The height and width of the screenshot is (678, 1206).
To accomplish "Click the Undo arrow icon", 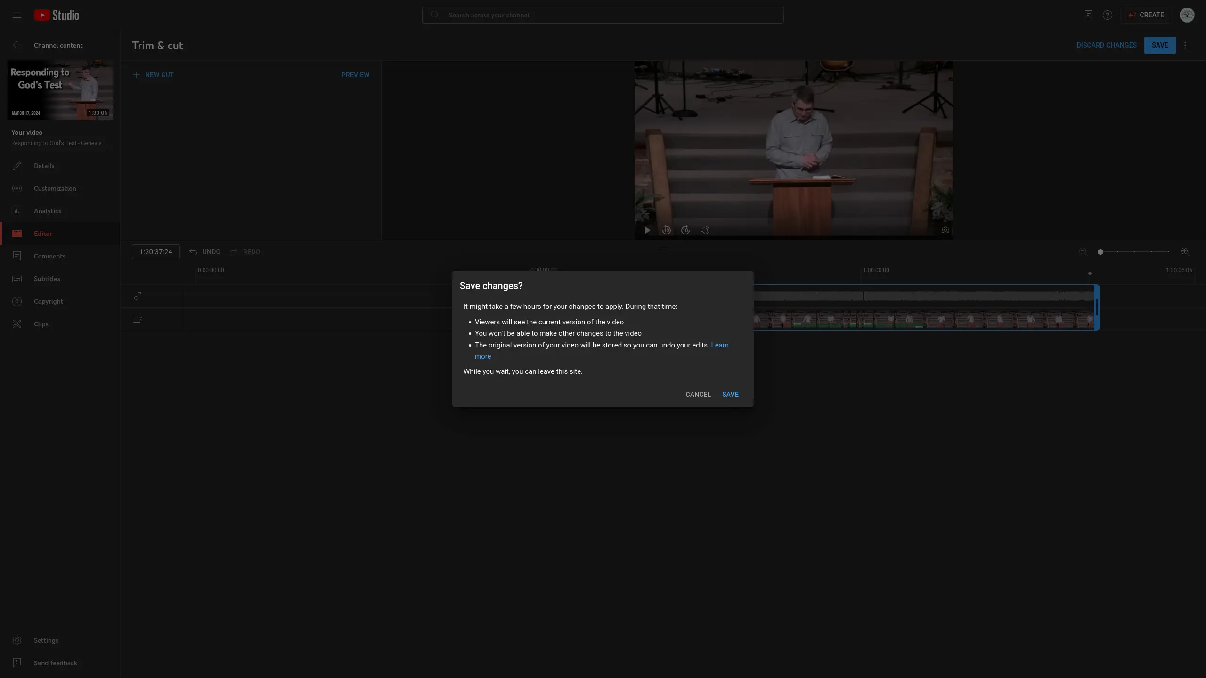I will 193,251.
